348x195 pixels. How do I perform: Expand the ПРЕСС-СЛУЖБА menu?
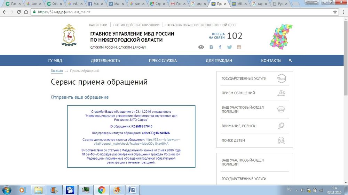(x=163, y=61)
